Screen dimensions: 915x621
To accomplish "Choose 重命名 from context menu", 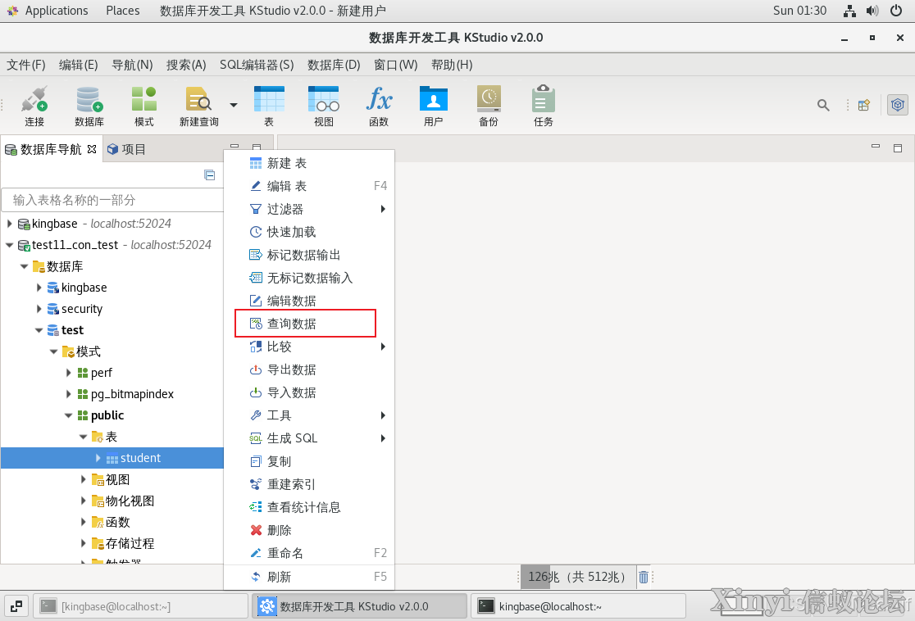I will coord(309,553).
